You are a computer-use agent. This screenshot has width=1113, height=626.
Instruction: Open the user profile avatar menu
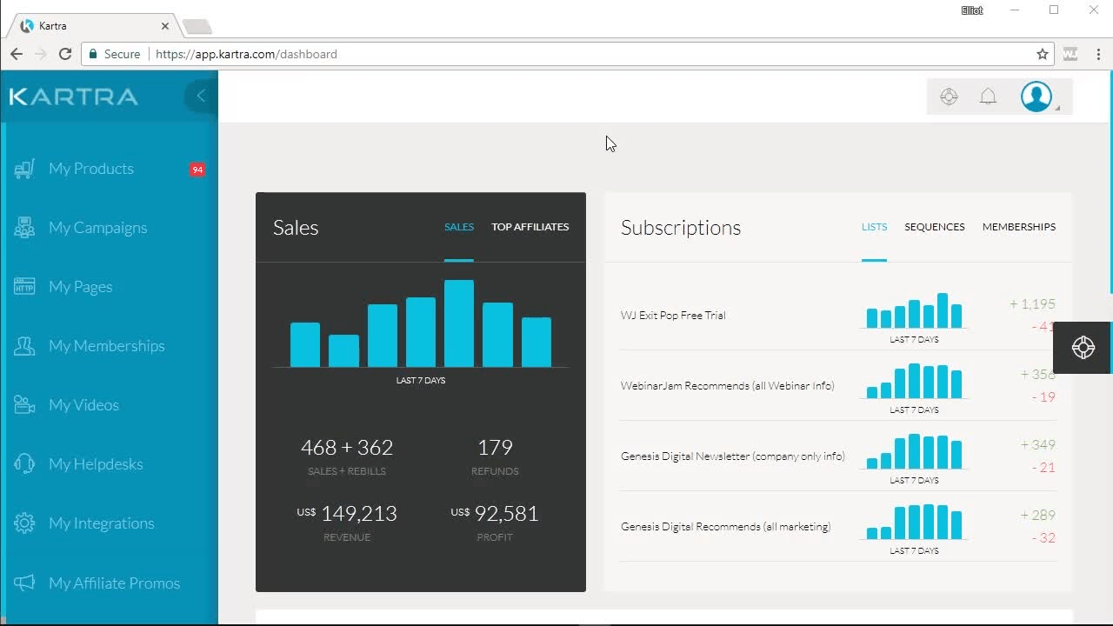pos(1036,97)
